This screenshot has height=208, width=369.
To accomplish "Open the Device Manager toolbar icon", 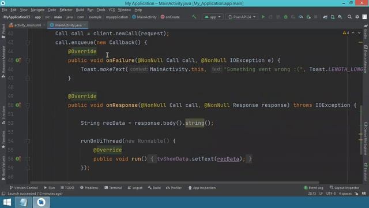I will point(333,17).
